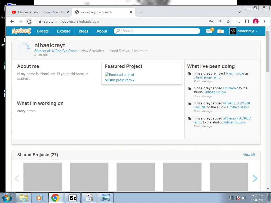Click the 'crazy errors' status text
Viewport: 271px width, 203px height.
point(26,111)
